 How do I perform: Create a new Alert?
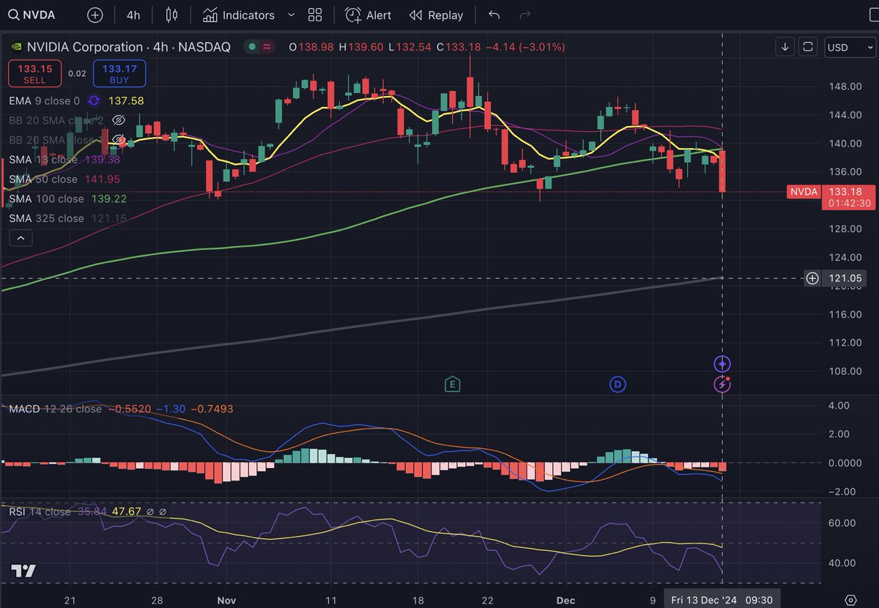tap(368, 15)
